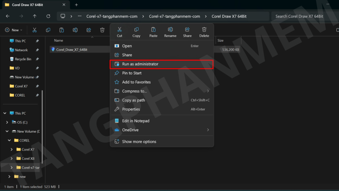Open the New dropdown button in toolbar

point(14,30)
